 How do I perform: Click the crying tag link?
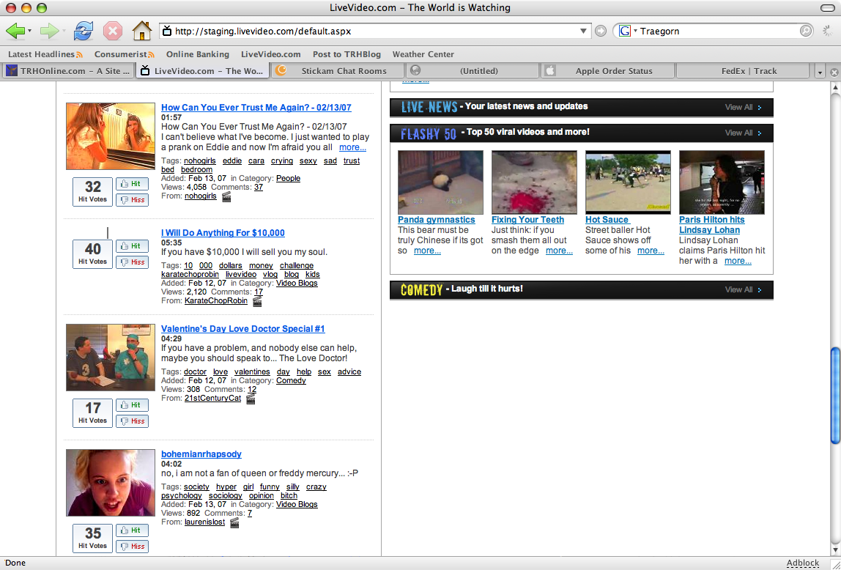point(281,161)
